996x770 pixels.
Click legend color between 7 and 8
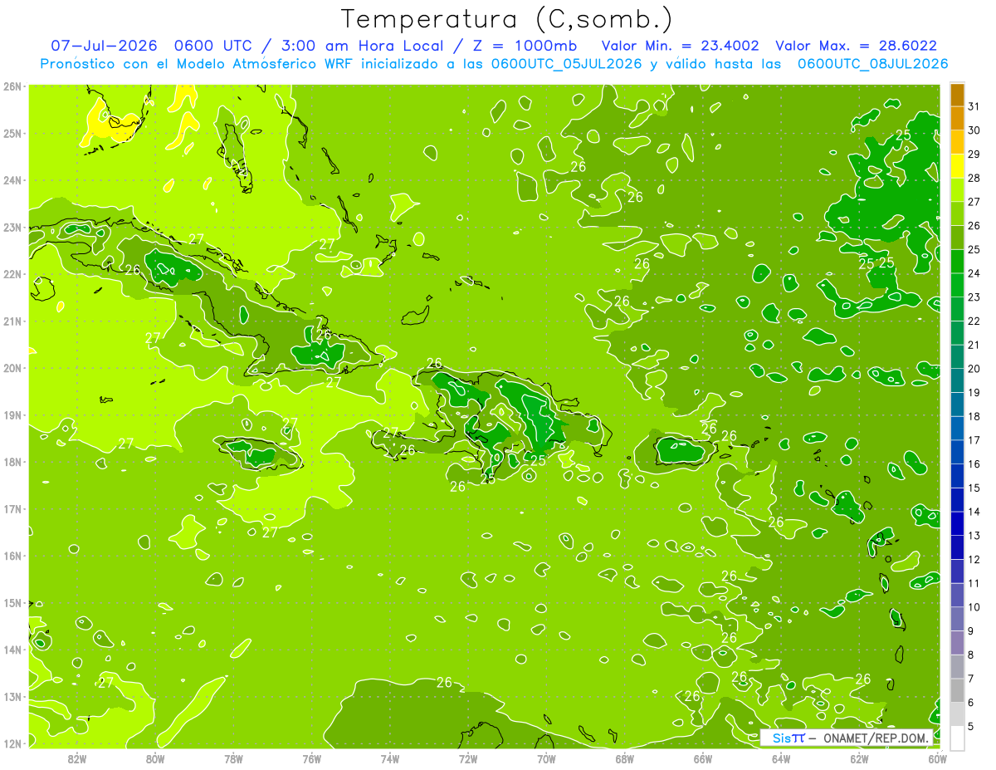957,666
